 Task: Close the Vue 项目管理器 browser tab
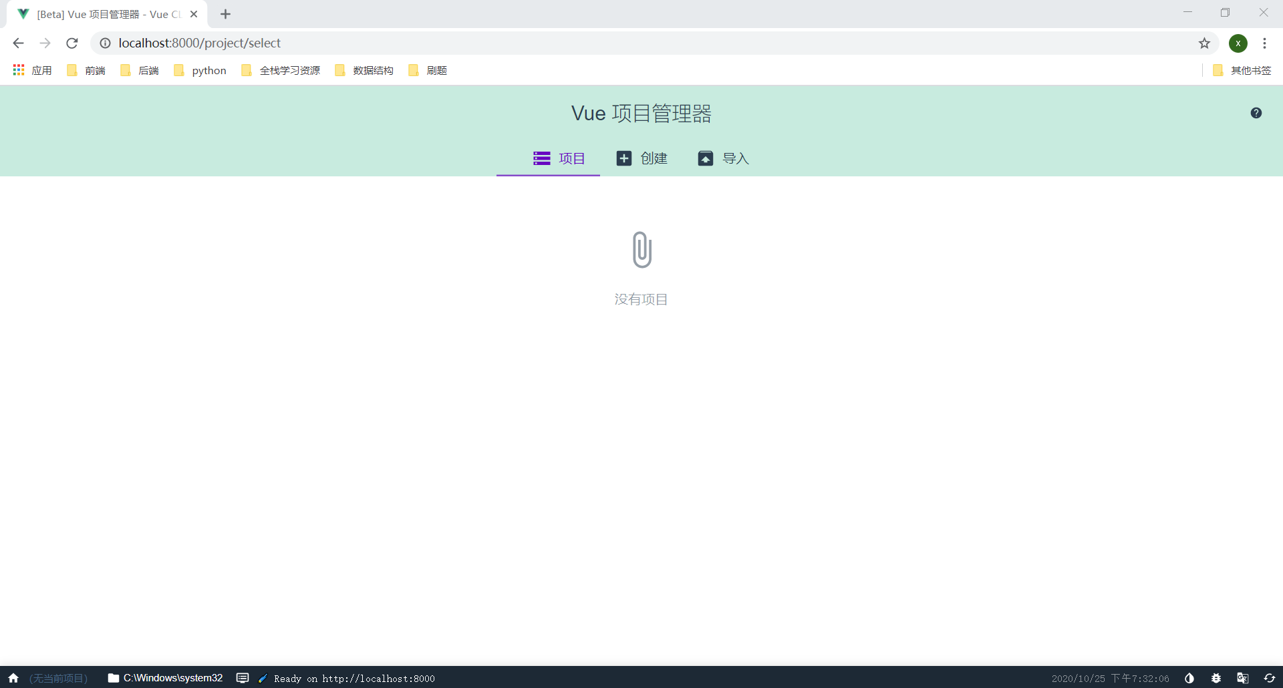coord(194,14)
